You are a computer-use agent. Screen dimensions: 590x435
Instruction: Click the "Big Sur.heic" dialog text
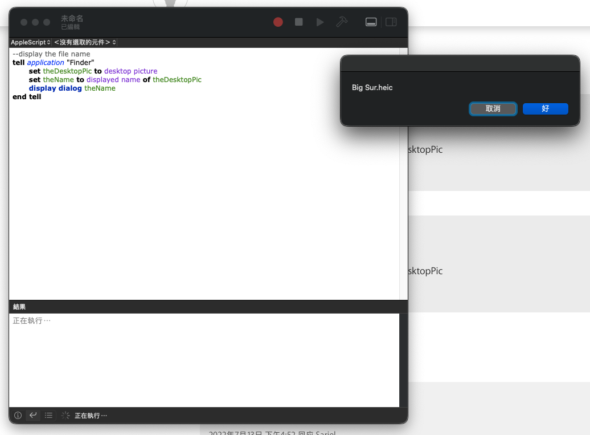tap(372, 88)
